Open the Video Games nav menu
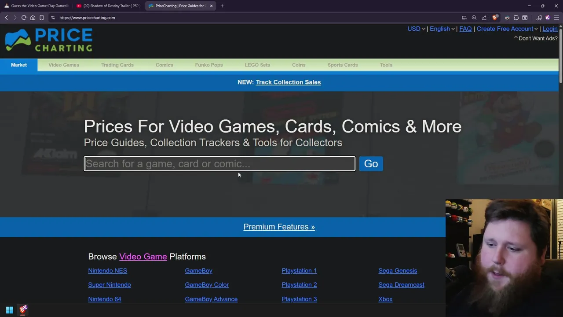Image resolution: width=563 pixels, height=317 pixels. [x=64, y=65]
